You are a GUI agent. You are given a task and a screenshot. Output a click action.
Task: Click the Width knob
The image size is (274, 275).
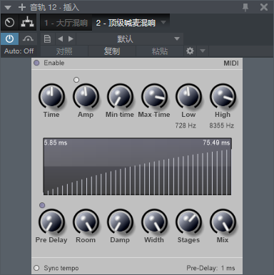click(x=154, y=222)
